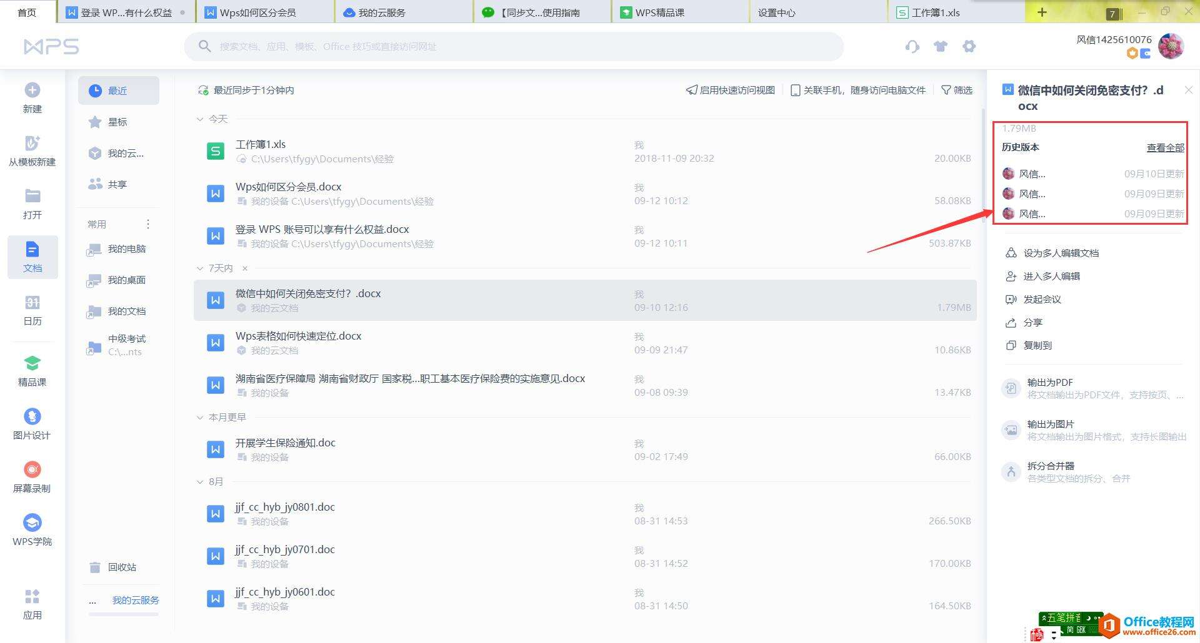Switch to the Wps如何区分会员 tab
Image resolution: width=1200 pixels, height=643 pixels.
[x=264, y=12]
